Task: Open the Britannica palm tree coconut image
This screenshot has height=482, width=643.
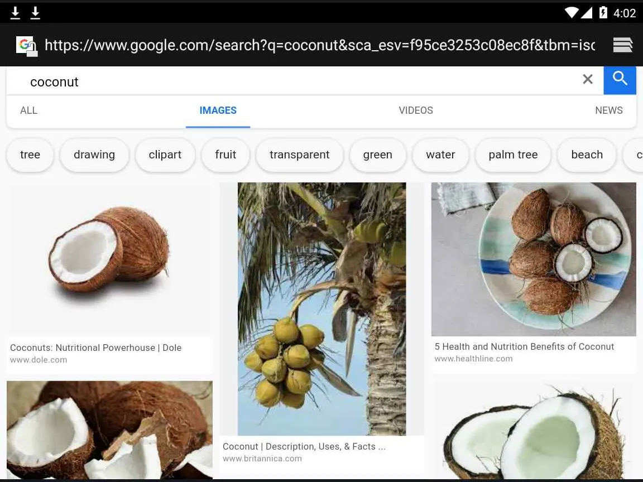Action: point(321,309)
